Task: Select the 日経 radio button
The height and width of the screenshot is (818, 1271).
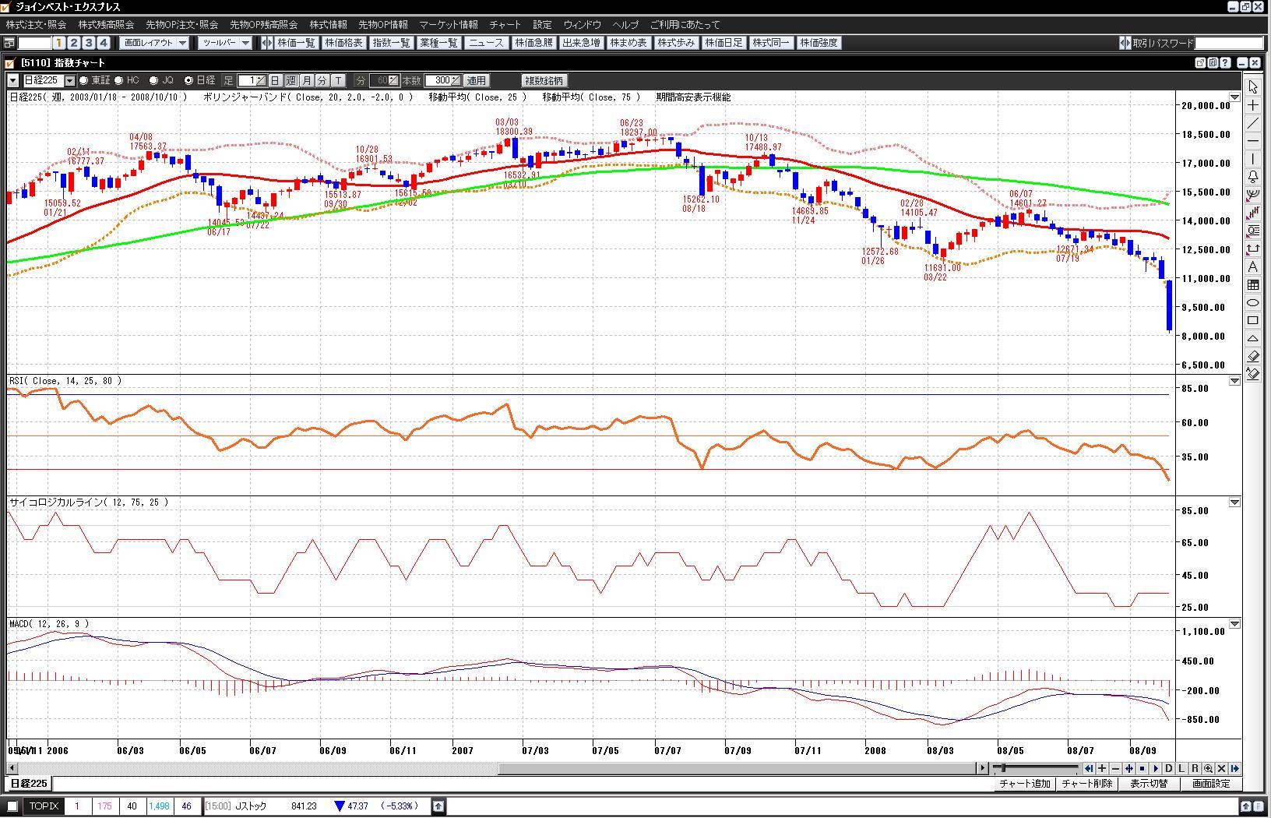Action: coord(189,80)
